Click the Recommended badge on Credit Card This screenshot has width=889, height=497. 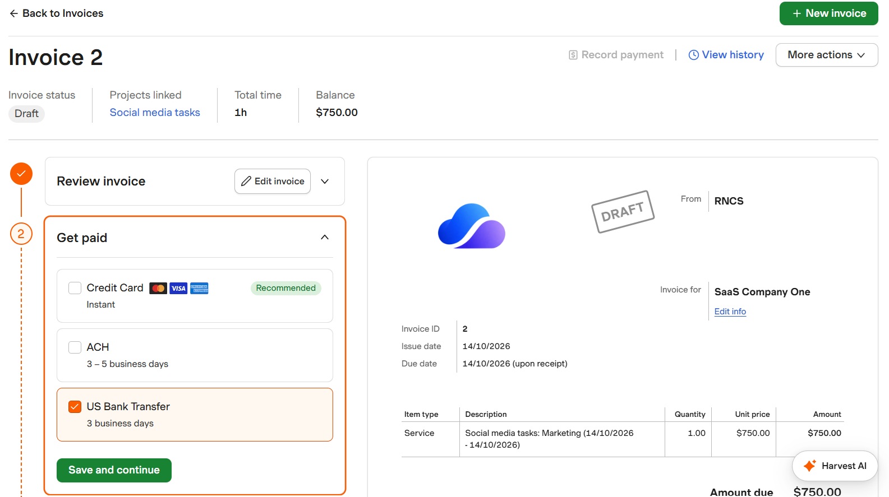(286, 288)
